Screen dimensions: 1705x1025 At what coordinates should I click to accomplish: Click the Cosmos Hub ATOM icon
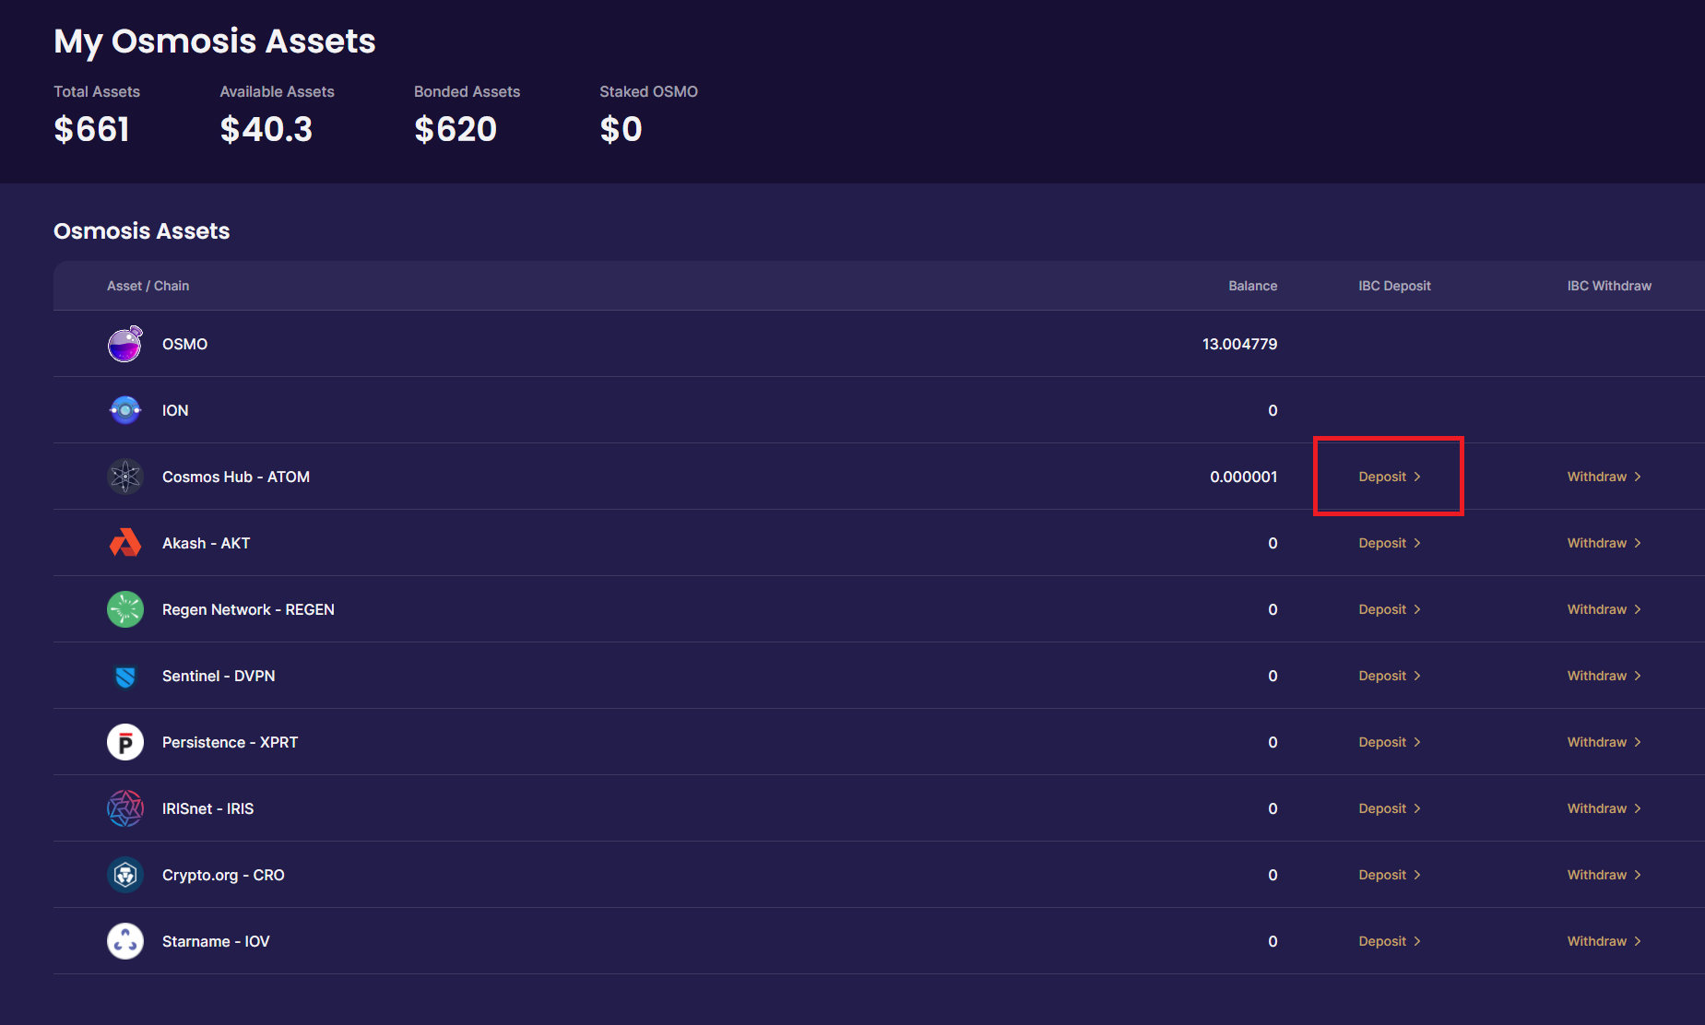point(125,477)
